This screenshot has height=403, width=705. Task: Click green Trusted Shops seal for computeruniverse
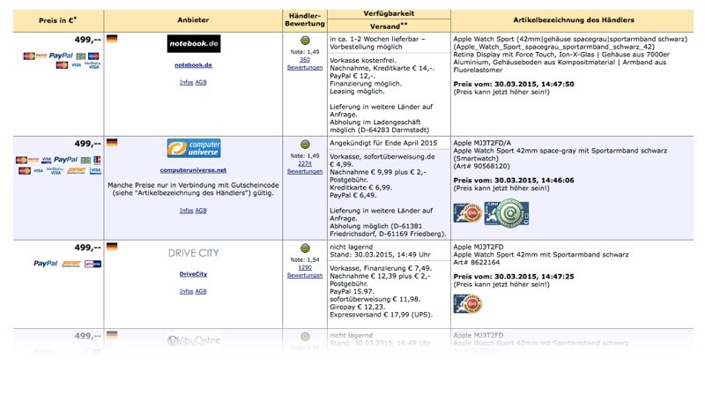pos(507,213)
